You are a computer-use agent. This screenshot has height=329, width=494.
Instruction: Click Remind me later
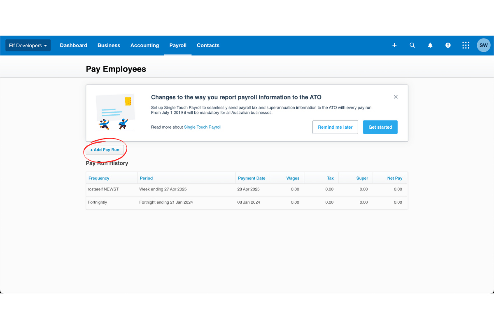pyautogui.click(x=335, y=127)
